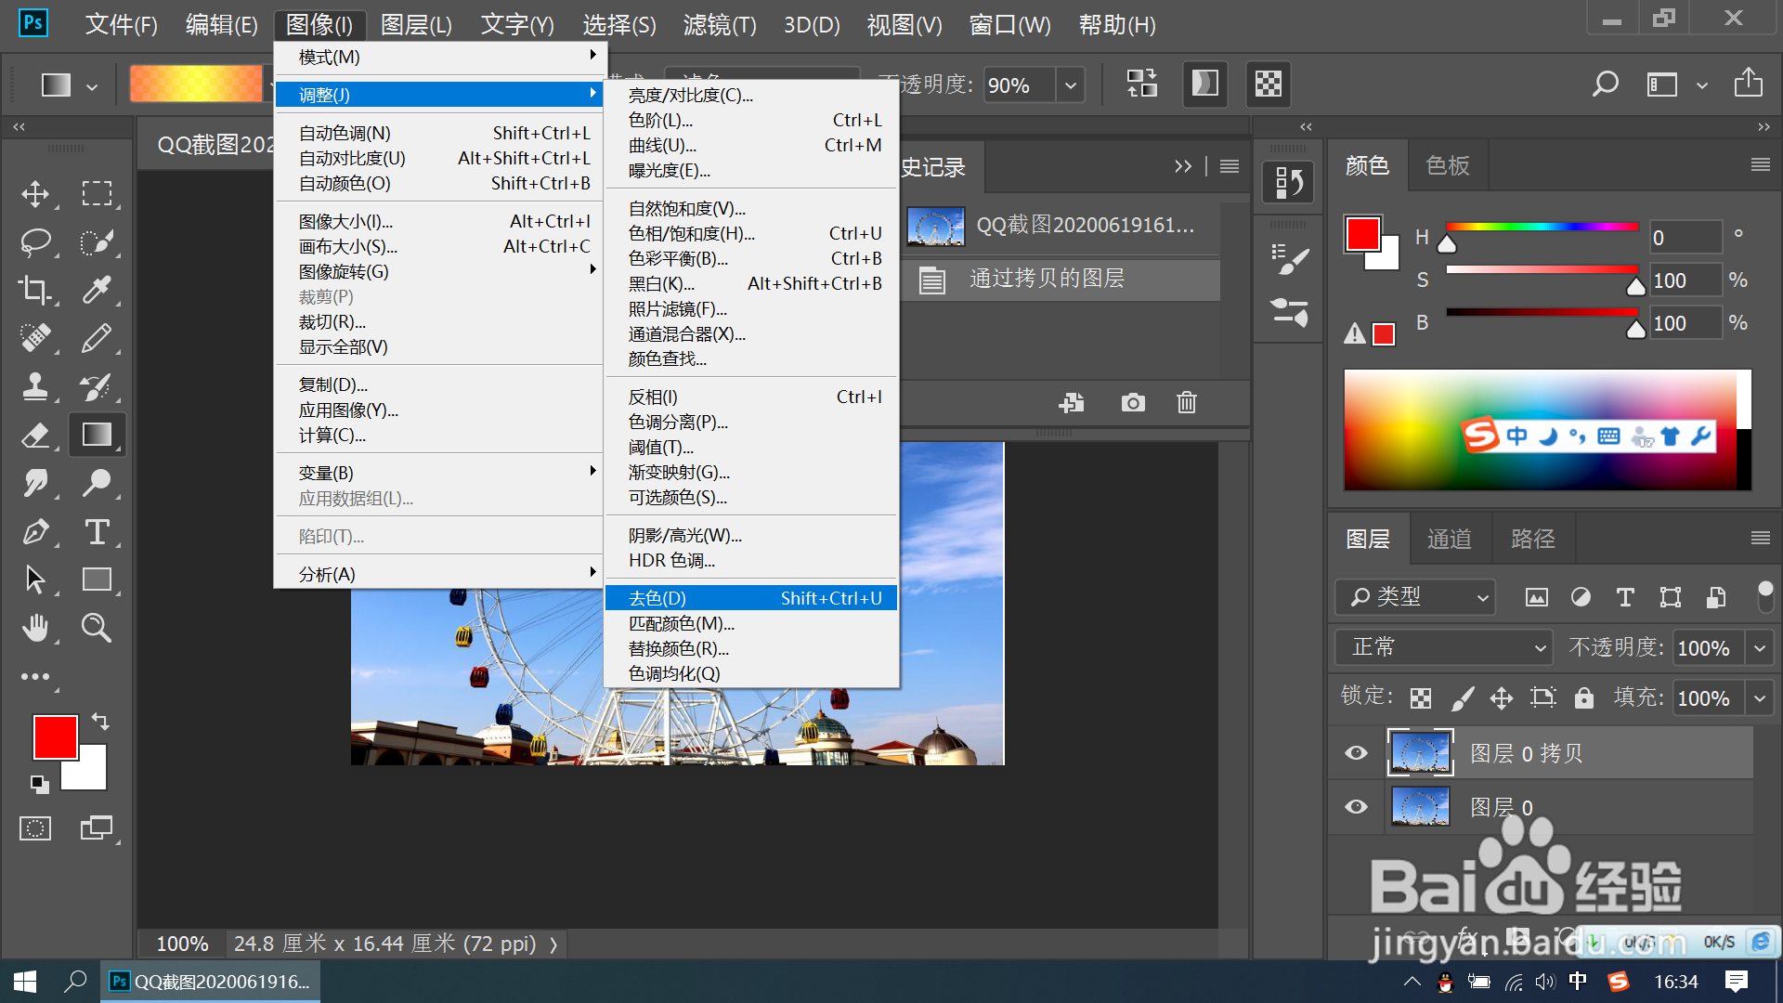Click the 通过拷贝的图层 history state
The width and height of the screenshot is (1783, 1003).
click(x=1047, y=279)
